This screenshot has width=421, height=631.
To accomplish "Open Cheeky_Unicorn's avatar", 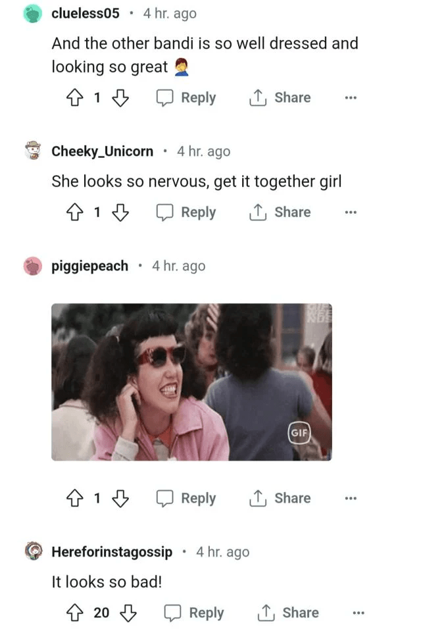I will 33,151.
